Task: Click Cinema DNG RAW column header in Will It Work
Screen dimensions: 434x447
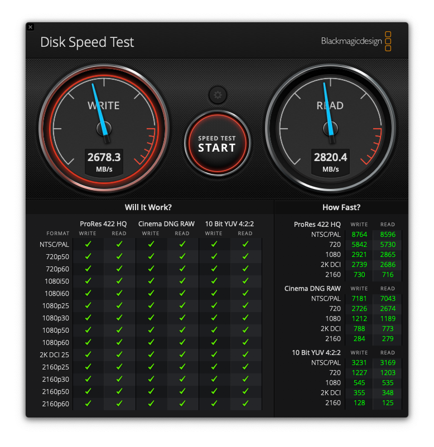Action: click(x=166, y=224)
